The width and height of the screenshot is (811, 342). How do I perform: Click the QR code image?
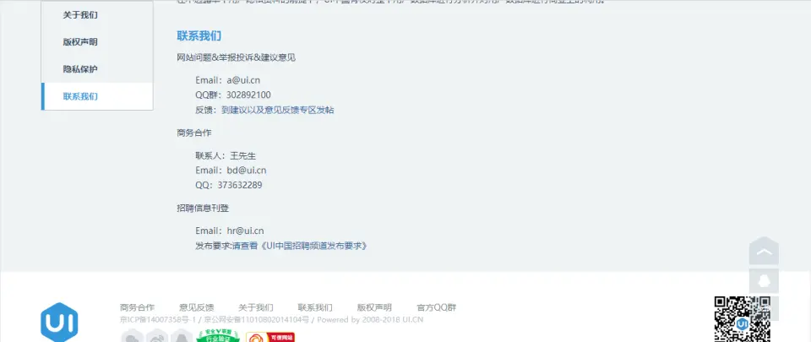coord(743,318)
